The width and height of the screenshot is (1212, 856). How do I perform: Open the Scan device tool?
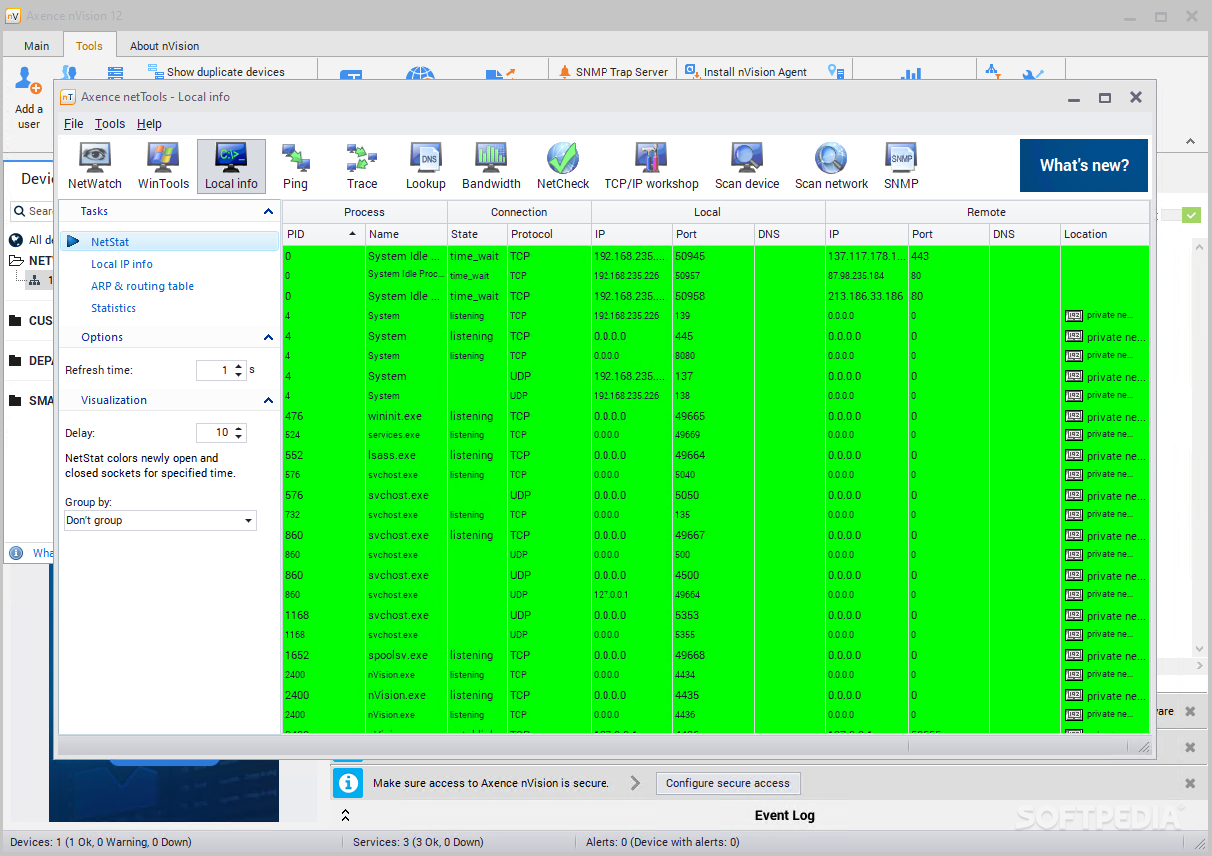click(x=747, y=166)
